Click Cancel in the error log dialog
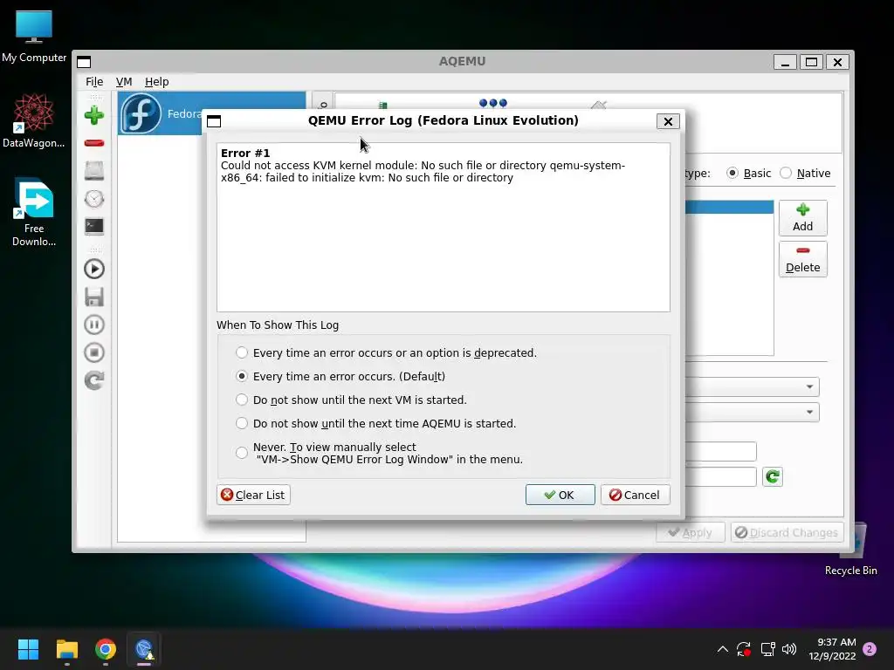 636,495
